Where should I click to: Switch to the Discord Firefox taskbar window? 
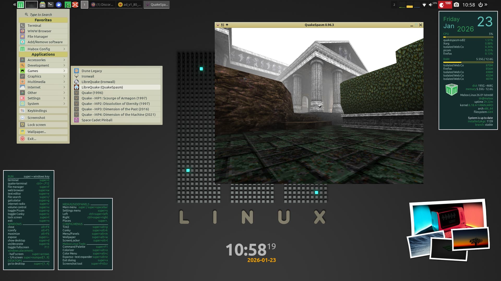pyautogui.click(x=102, y=5)
